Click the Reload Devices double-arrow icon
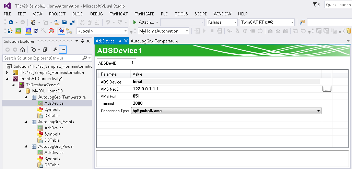This screenshot has width=352, height=169. pos(36,31)
